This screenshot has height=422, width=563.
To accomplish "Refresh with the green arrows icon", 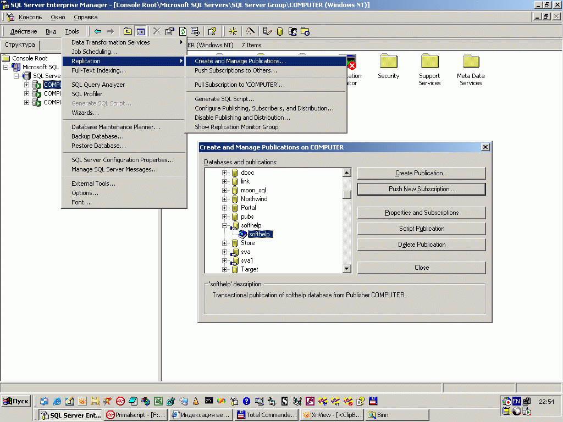I will pos(183,31).
